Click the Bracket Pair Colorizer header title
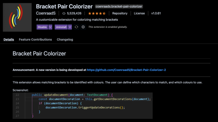Screen dimensions: 218x122 click(x=64, y=7)
